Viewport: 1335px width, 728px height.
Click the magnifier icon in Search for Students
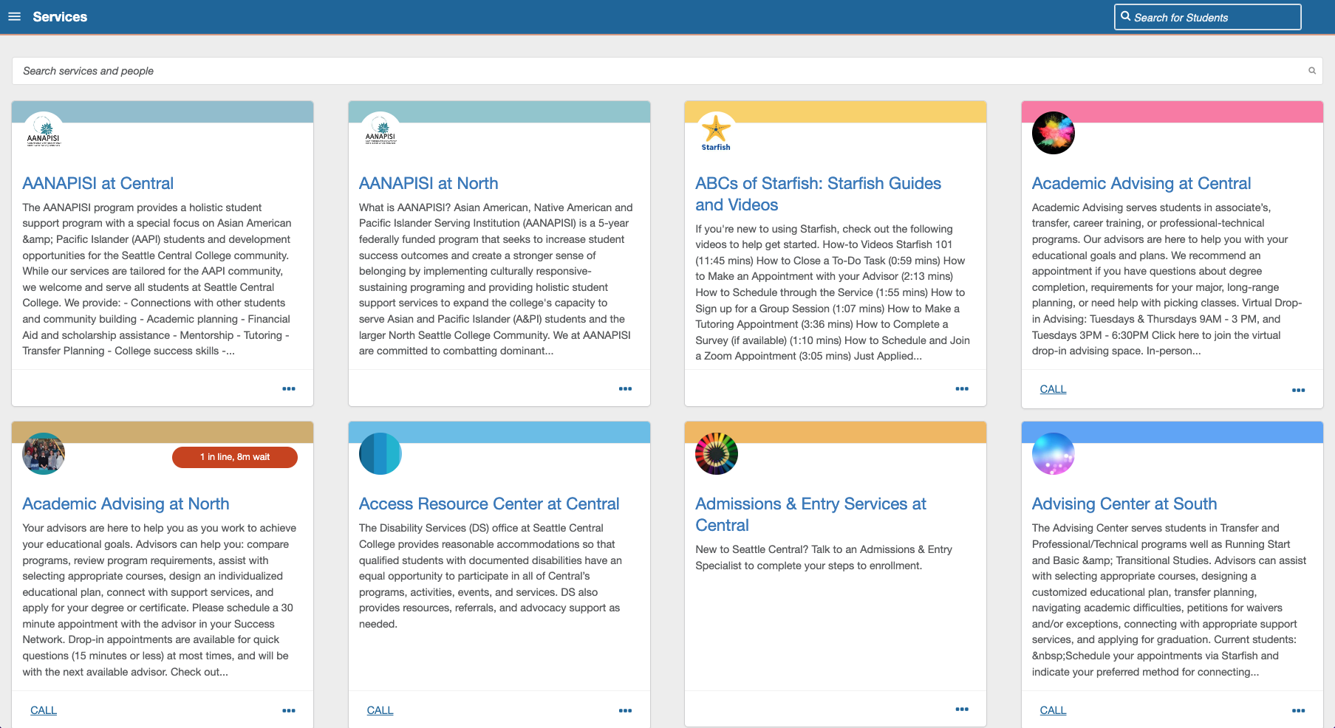1125,16
